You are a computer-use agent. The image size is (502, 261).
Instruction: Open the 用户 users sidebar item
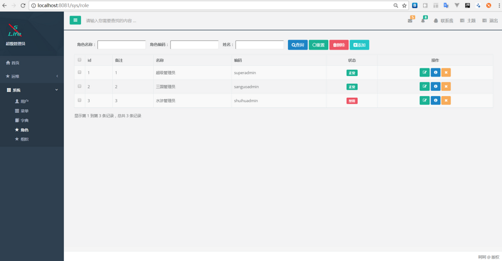(x=22, y=101)
